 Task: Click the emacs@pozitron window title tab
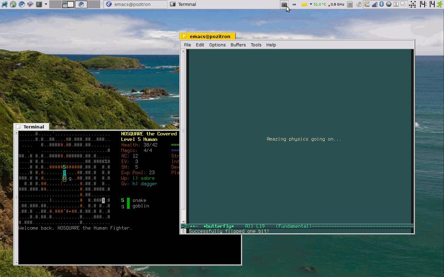207,36
